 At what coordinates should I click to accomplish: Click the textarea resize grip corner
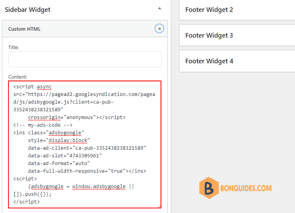159,206
